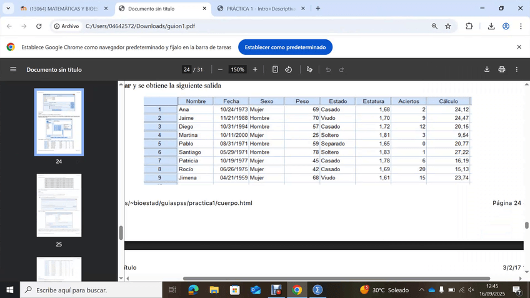Activate the draw annotation tool

309,69
